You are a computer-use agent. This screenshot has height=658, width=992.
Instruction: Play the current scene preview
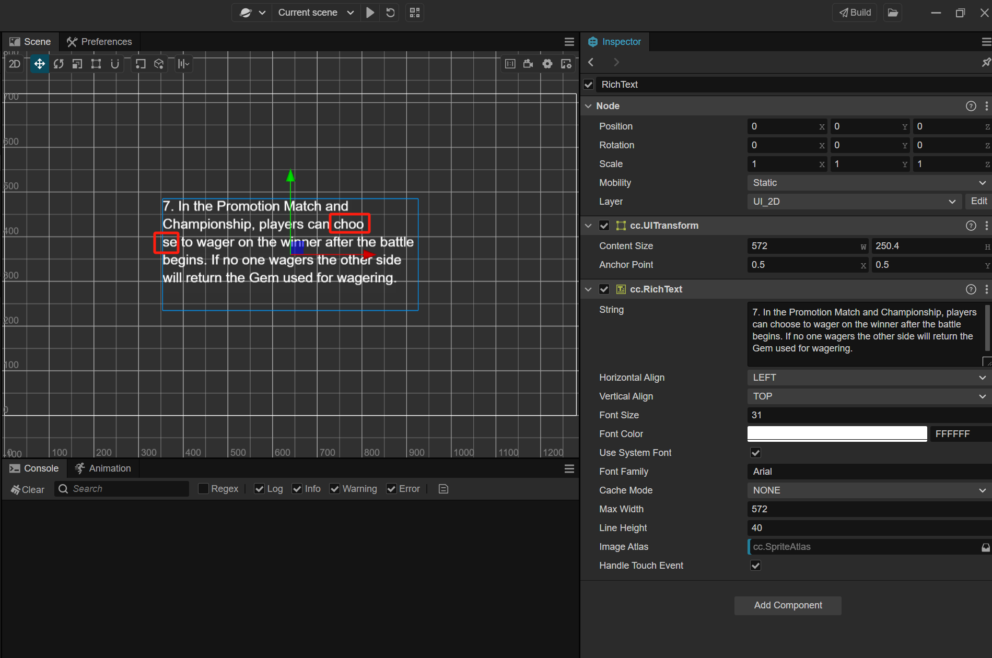tap(370, 13)
